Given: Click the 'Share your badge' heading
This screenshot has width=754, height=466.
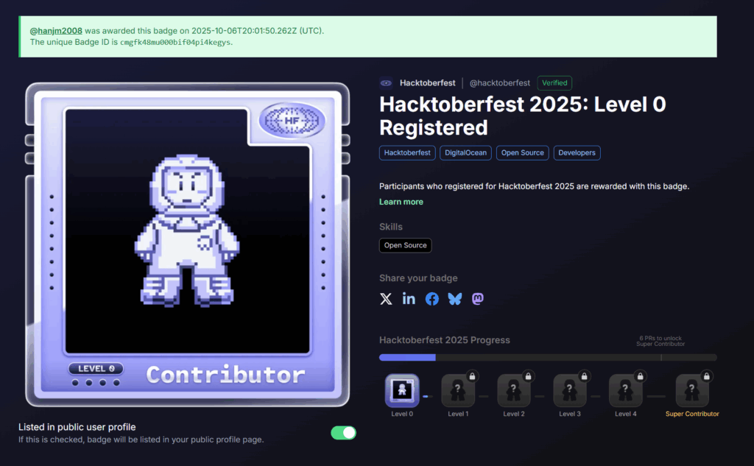Looking at the screenshot, I should pyautogui.click(x=418, y=278).
